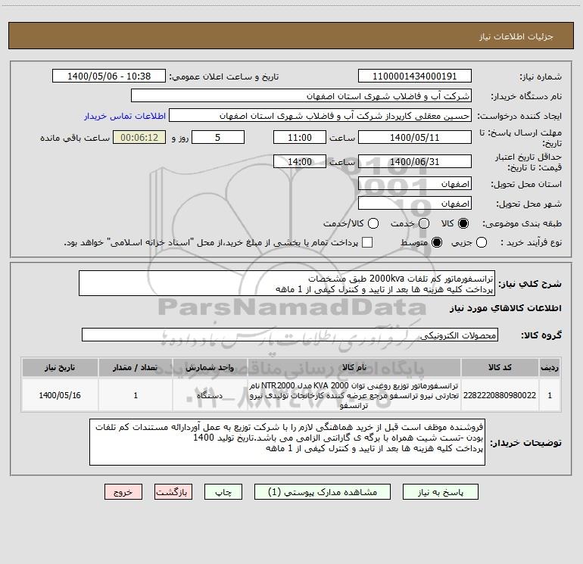Screen dimensions: 583x564
Task: Click the need number field 1100001434000191
Action: 415,76
